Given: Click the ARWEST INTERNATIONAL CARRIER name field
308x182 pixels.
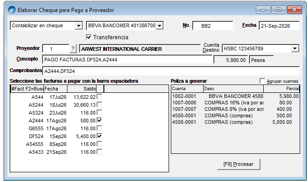Looking at the screenshot, I should pos(140,49).
